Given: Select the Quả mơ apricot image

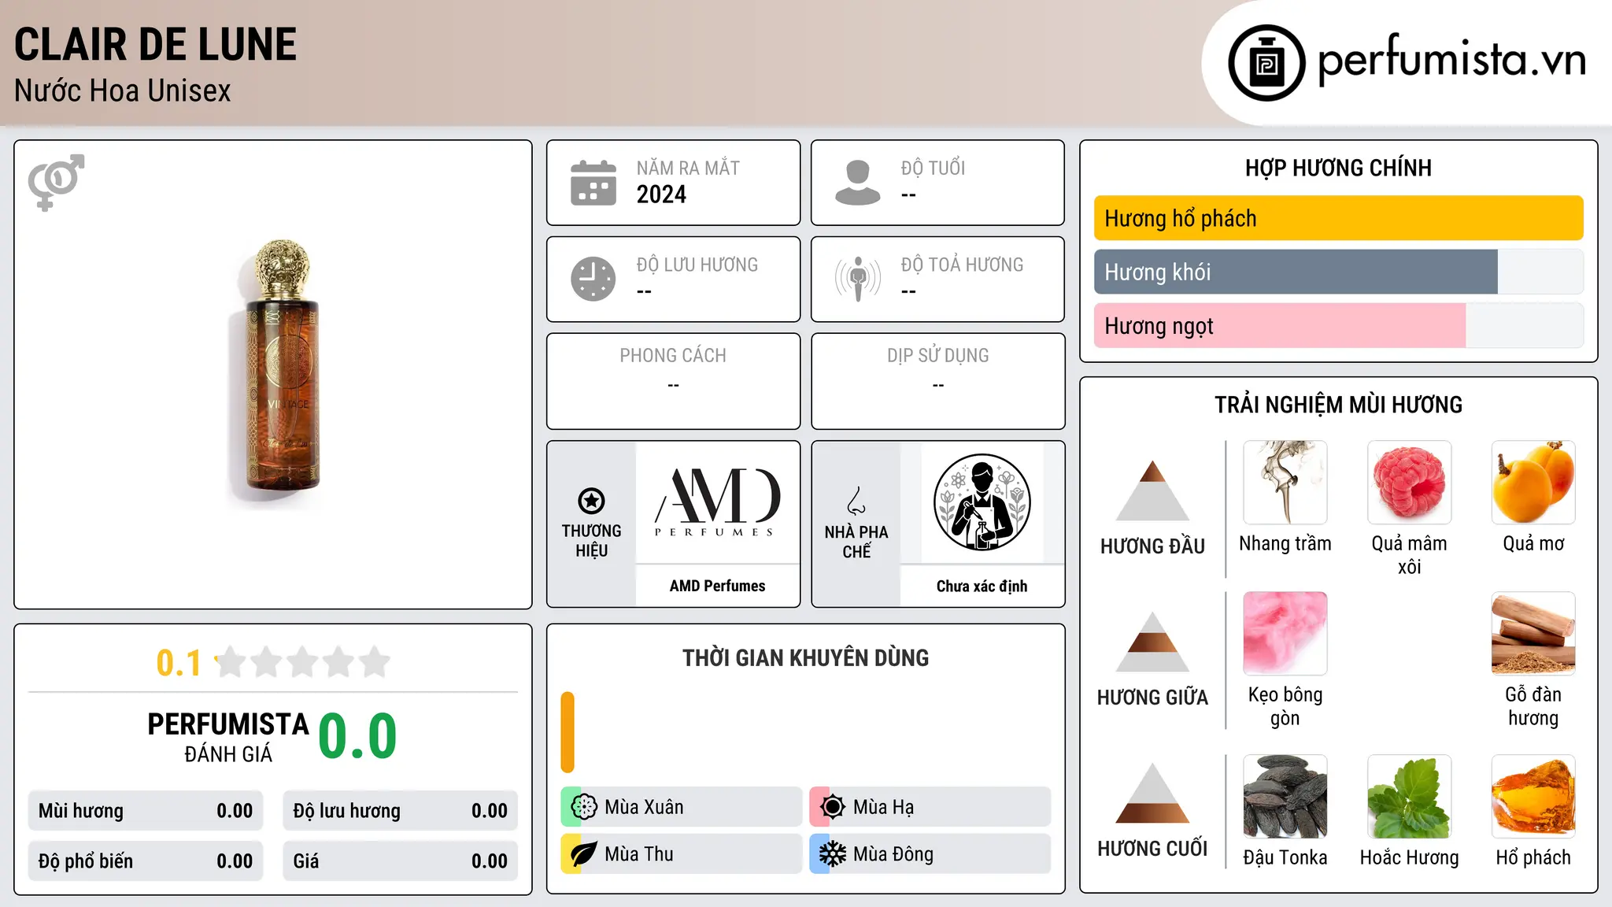Looking at the screenshot, I should tap(1533, 483).
